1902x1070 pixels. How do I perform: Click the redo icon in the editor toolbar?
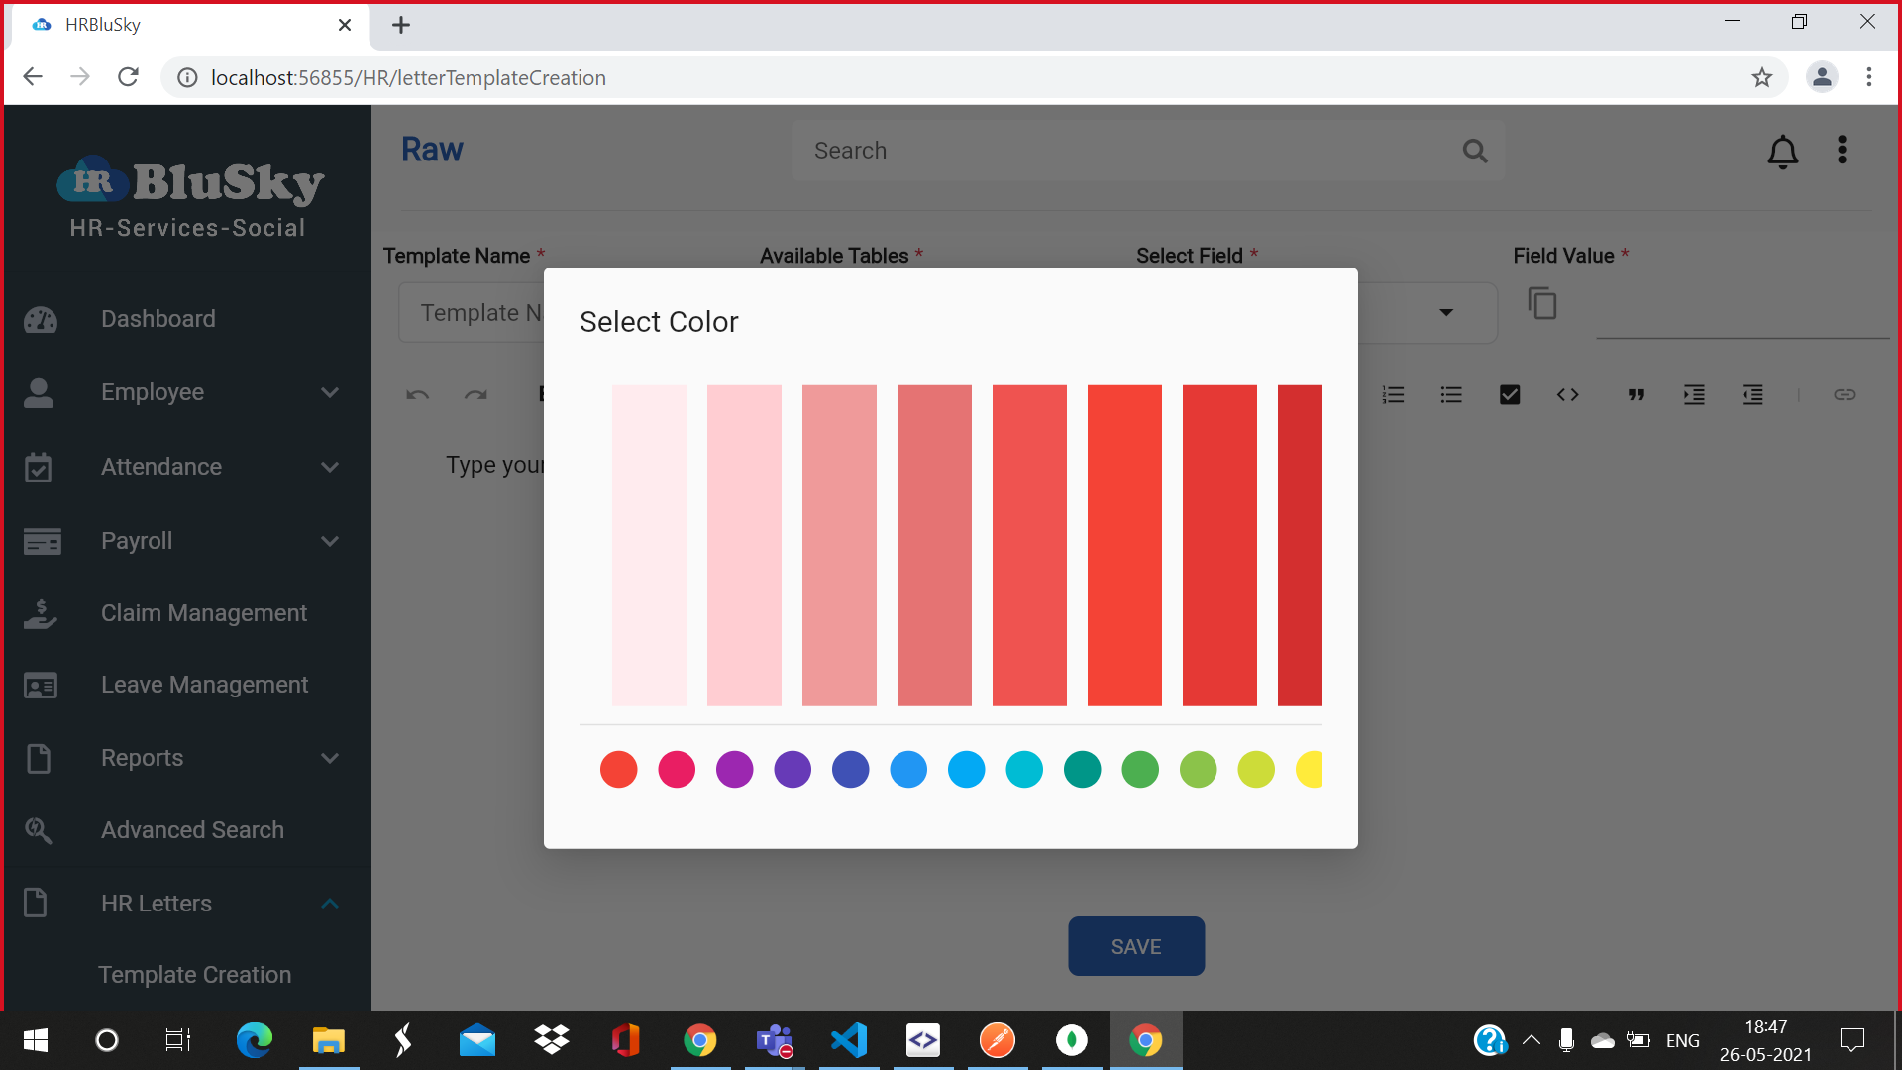coord(476,394)
